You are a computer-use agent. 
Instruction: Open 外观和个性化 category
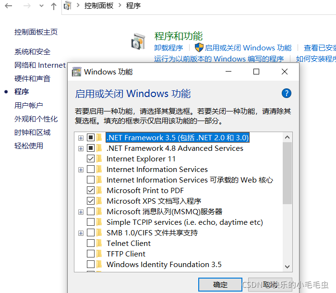(36, 119)
